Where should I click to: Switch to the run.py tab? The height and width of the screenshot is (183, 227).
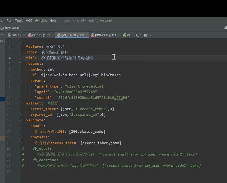pos(16,35)
